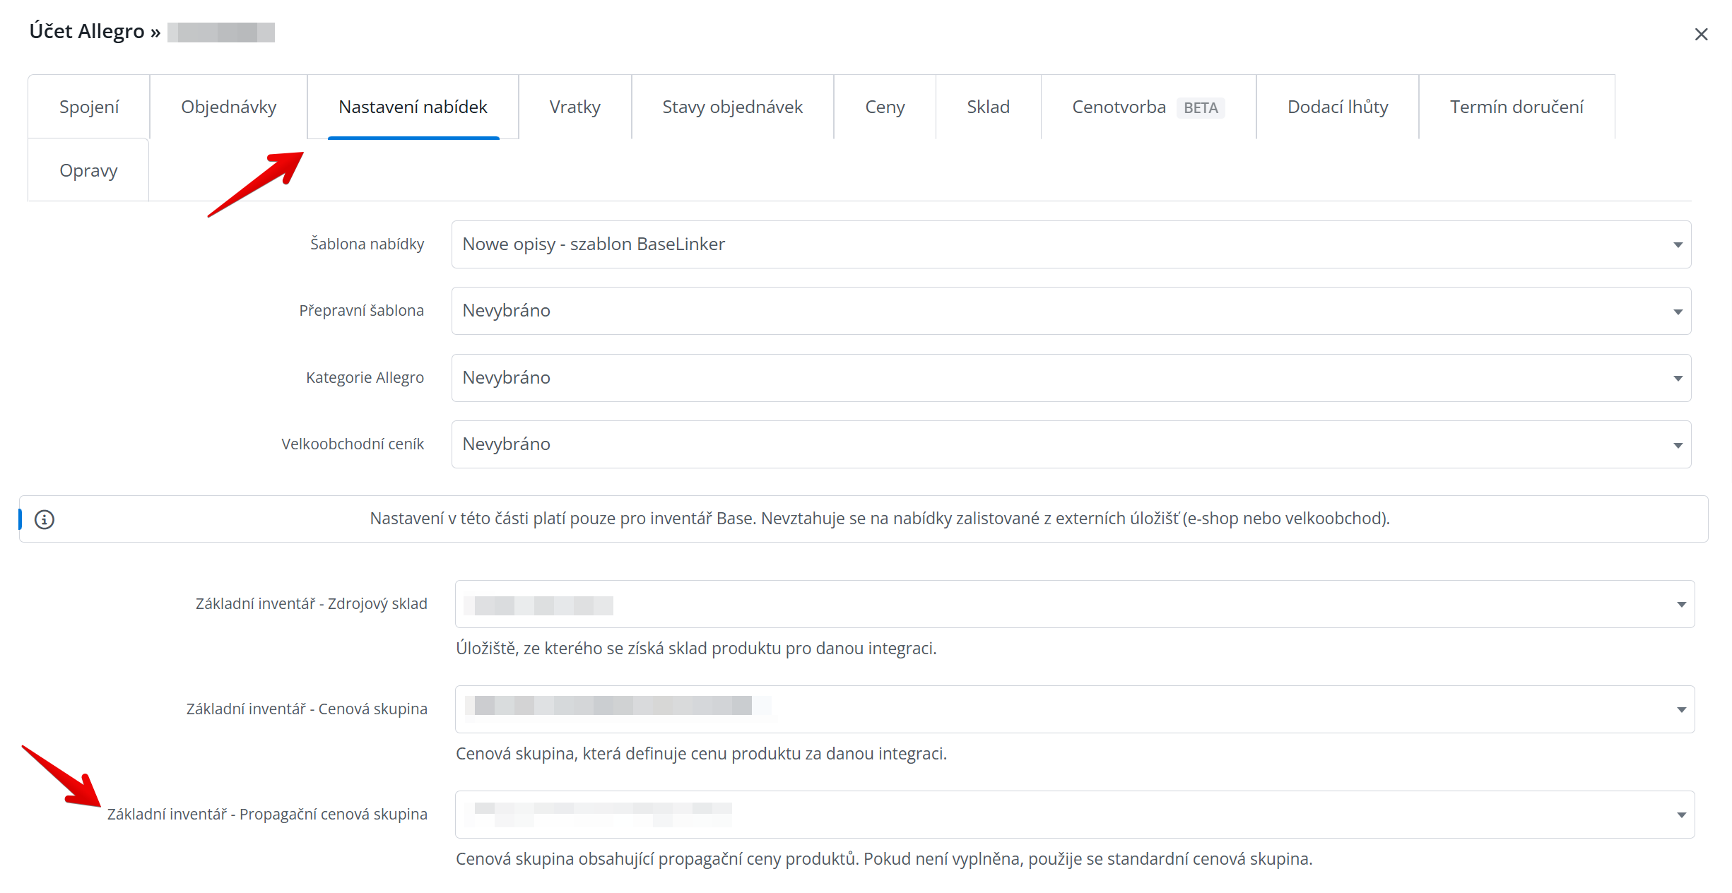The height and width of the screenshot is (893, 1732).
Task: Click the info icon in the notice banner
Action: pyautogui.click(x=45, y=519)
